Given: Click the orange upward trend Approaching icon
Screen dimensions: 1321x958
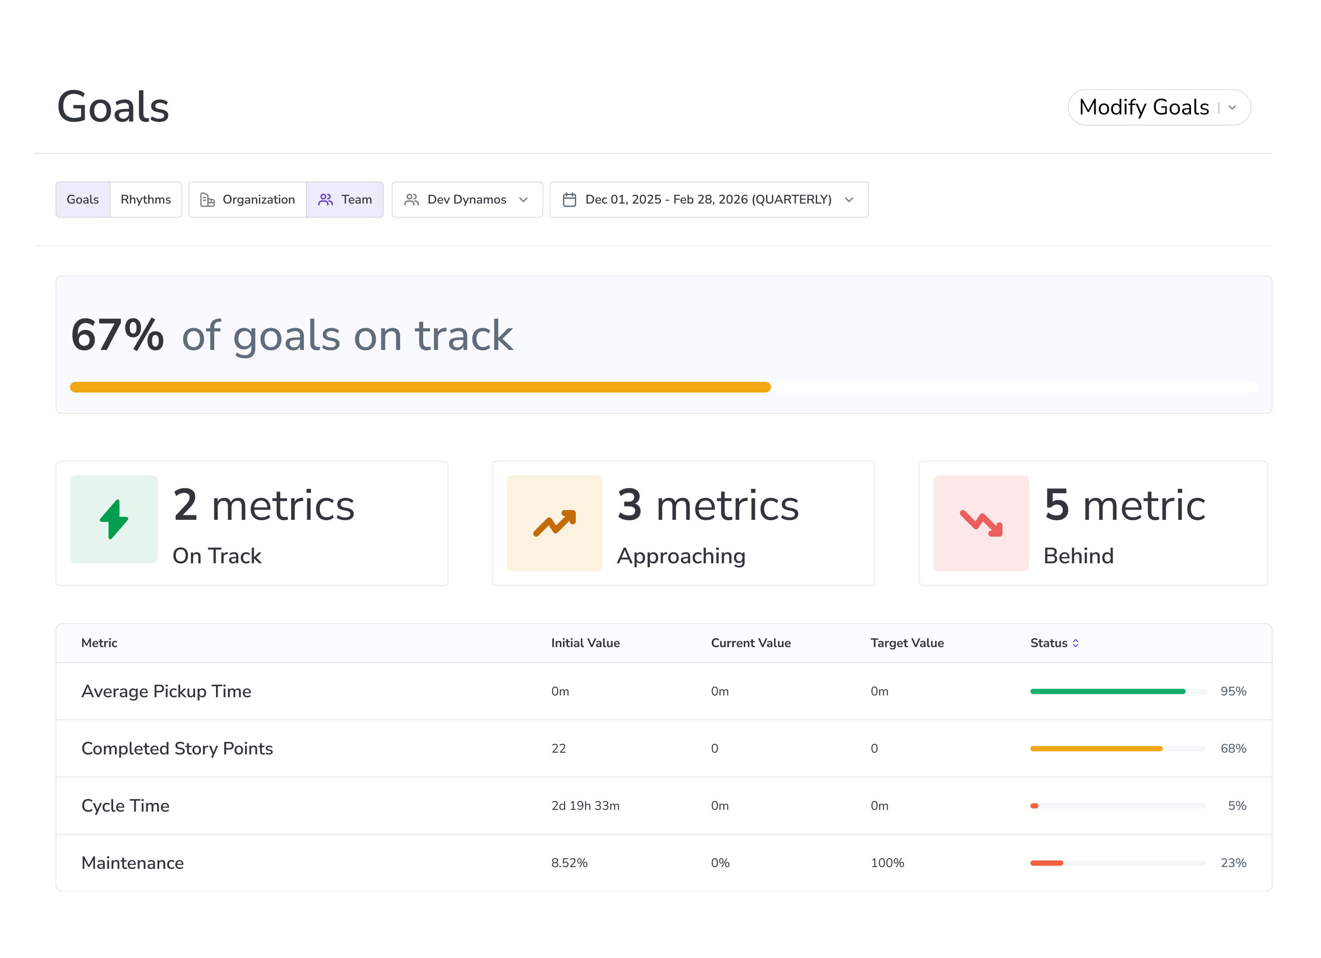Looking at the screenshot, I should coord(555,523).
